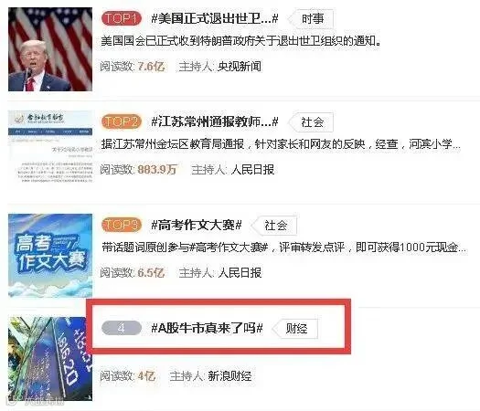Click the Trump speech thumbnail

coord(50,49)
